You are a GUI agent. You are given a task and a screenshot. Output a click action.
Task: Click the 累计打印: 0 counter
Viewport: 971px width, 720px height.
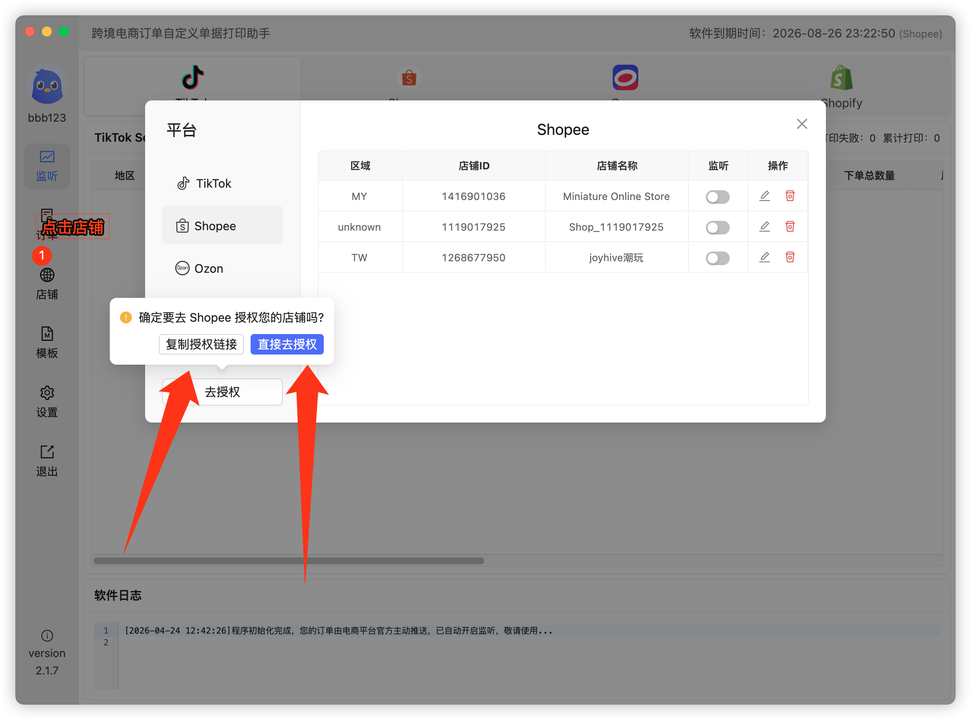(x=911, y=138)
